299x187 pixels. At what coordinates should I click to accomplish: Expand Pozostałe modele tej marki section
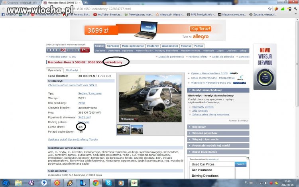pos(218,146)
